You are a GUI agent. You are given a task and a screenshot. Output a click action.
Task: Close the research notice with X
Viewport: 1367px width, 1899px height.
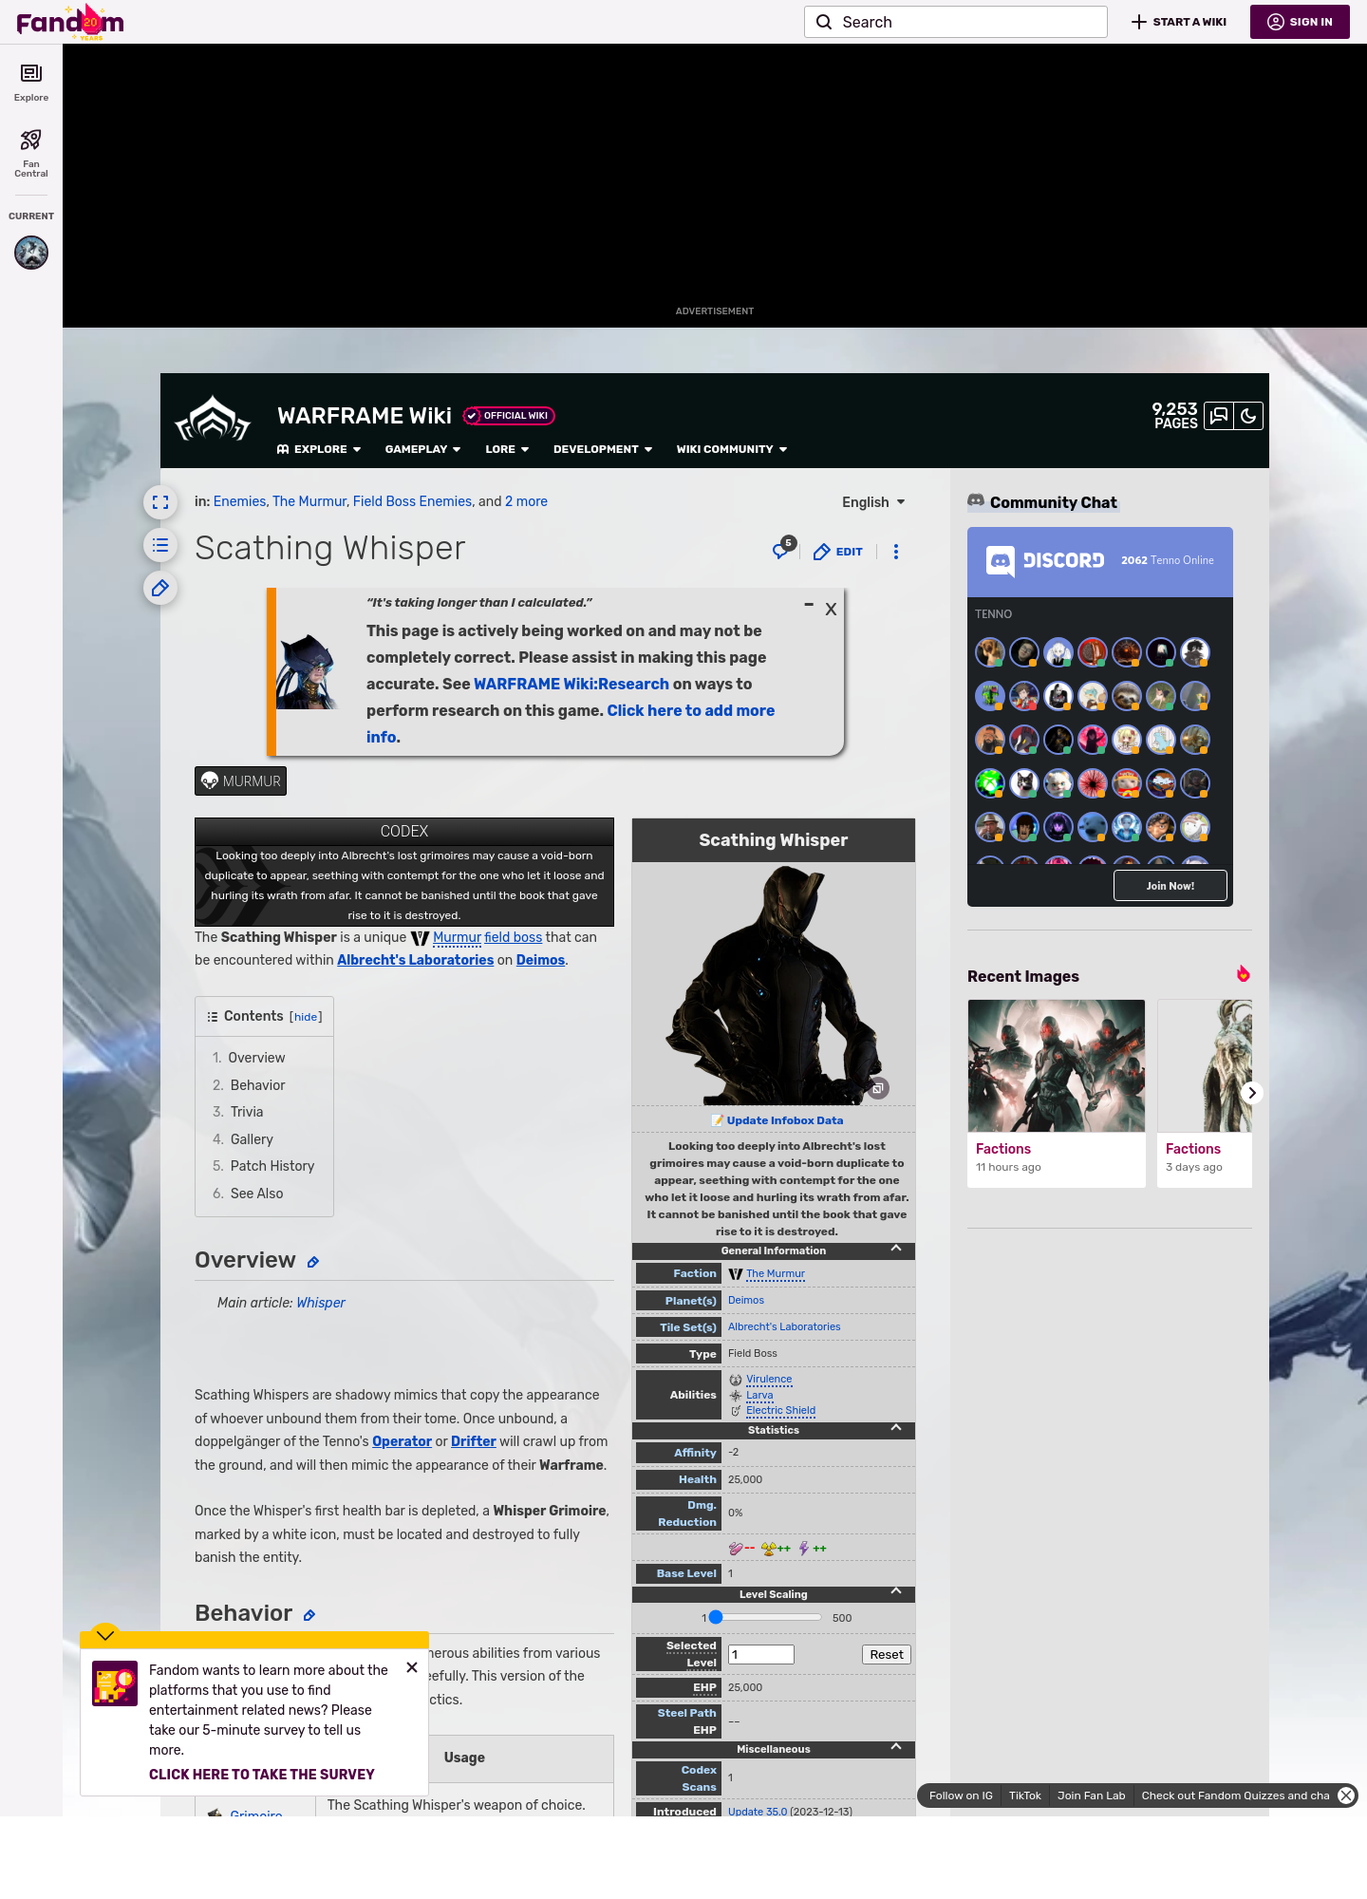(x=831, y=610)
